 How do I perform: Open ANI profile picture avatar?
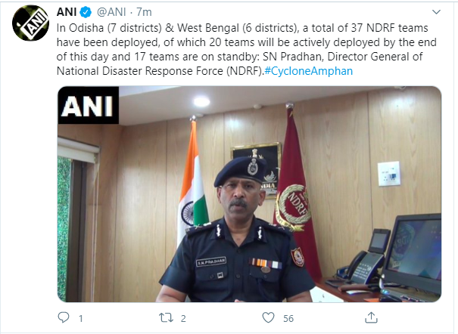pyautogui.click(x=28, y=26)
